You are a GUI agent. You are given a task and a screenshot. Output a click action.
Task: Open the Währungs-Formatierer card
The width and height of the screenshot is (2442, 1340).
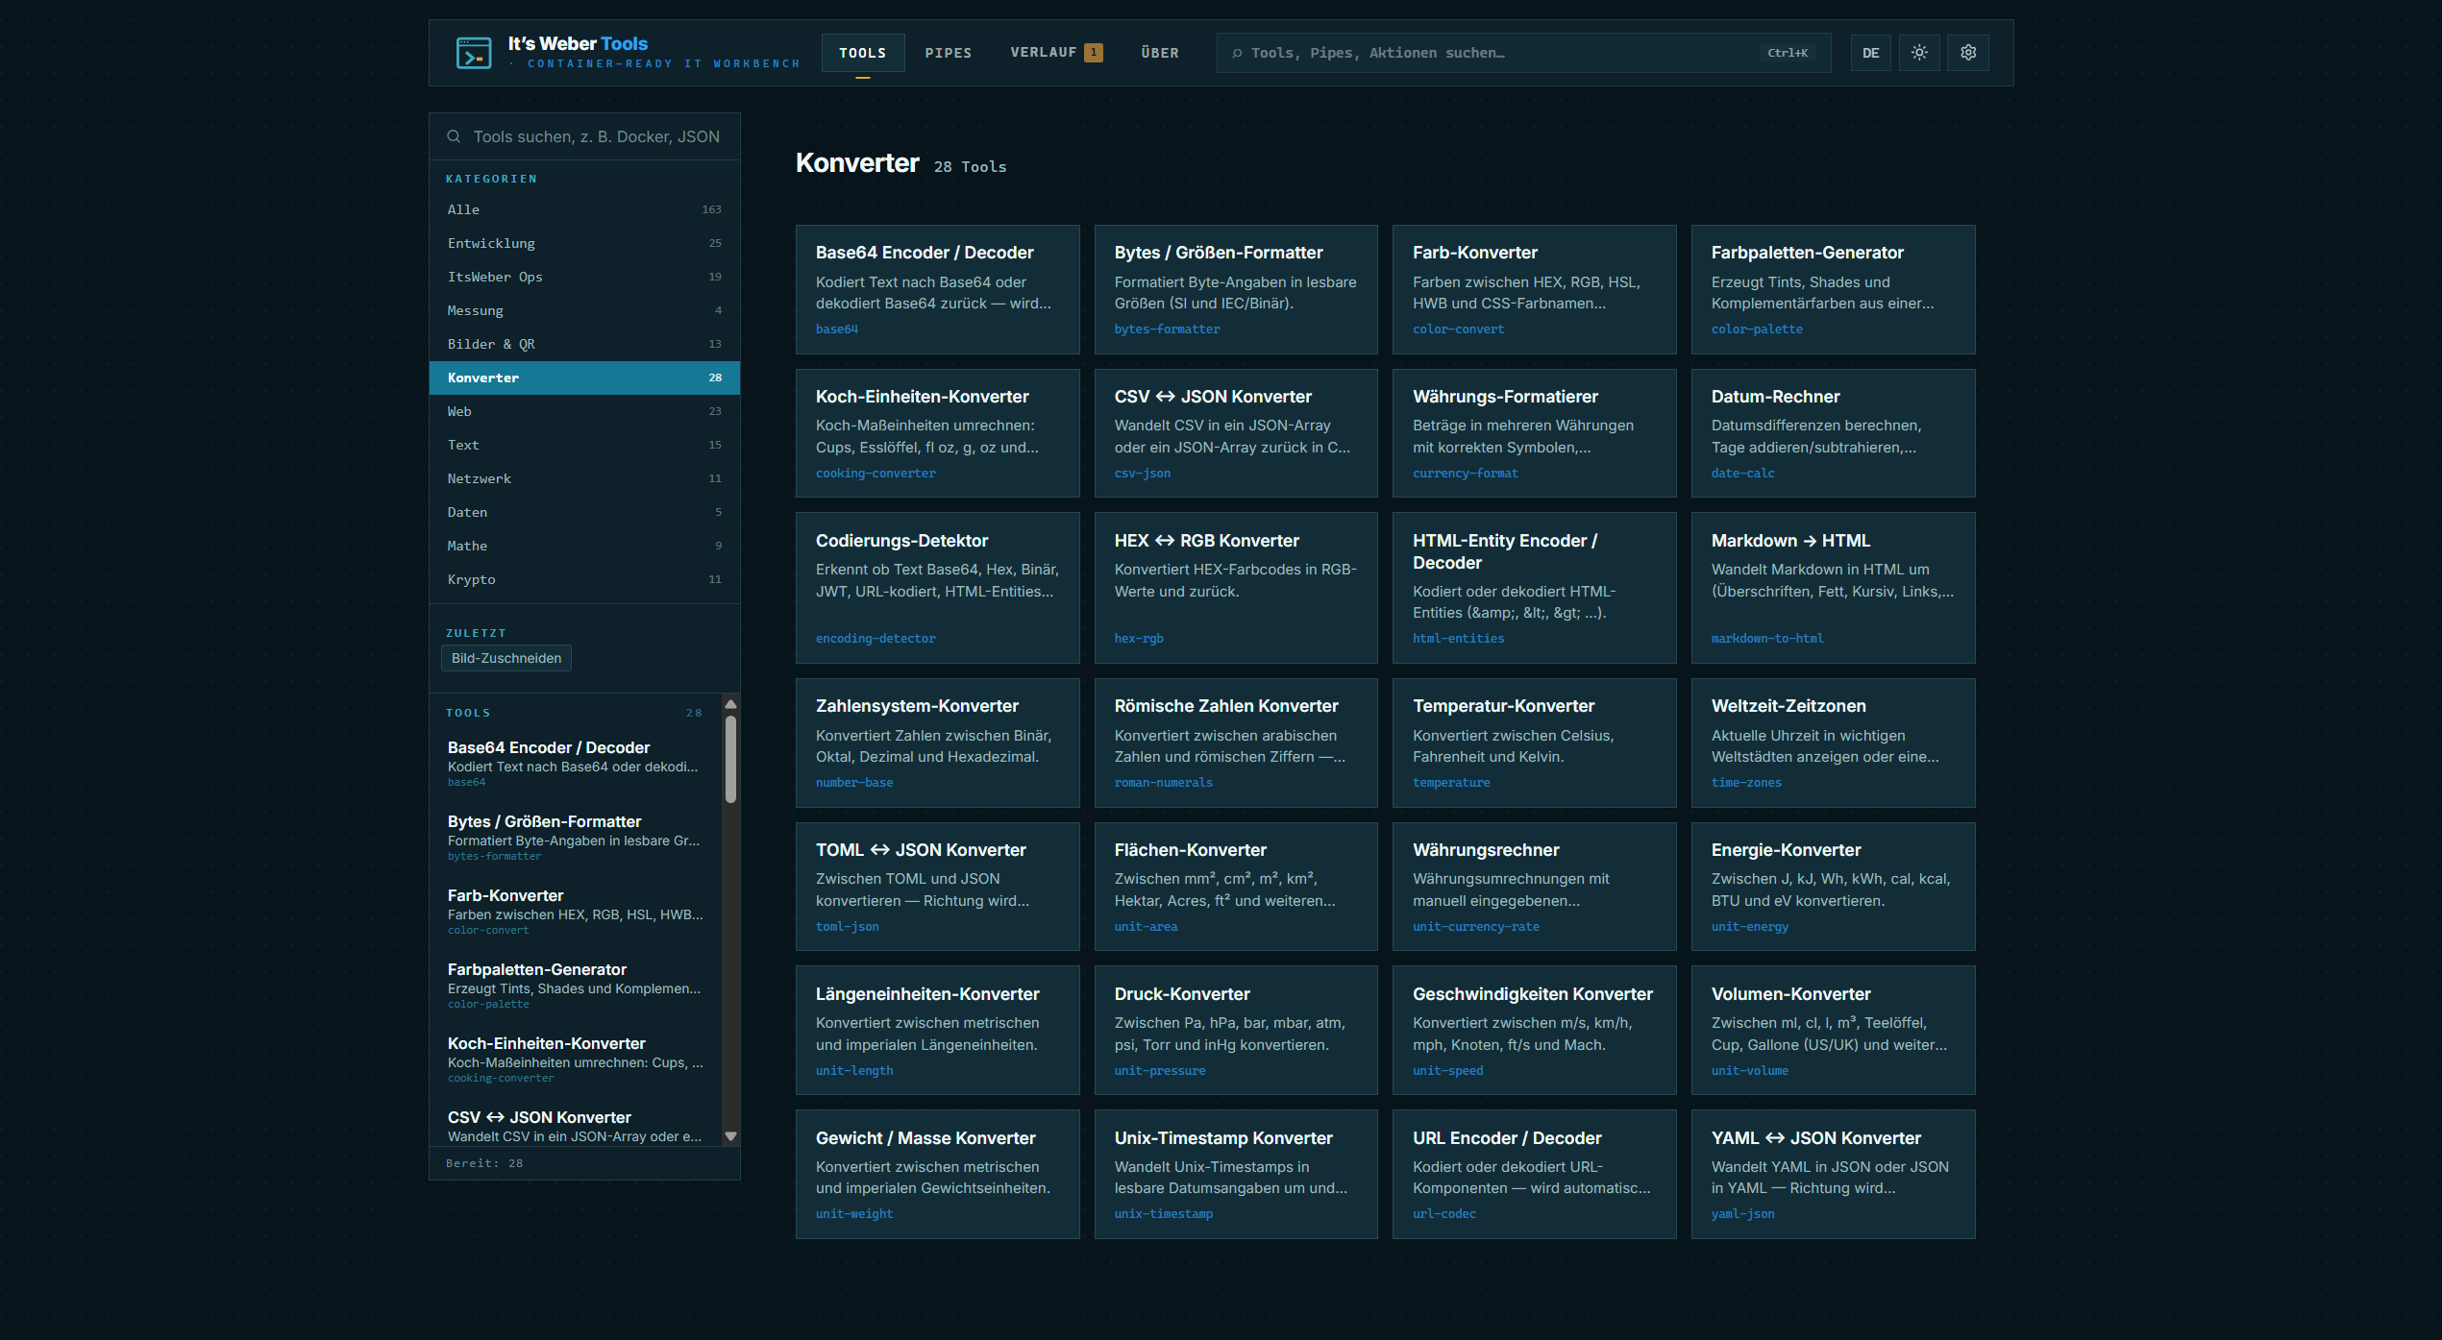pyautogui.click(x=1535, y=433)
